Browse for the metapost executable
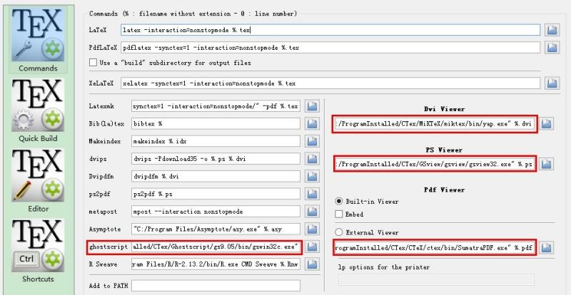Image resolution: width=571 pixels, height=295 pixels. [x=312, y=212]
